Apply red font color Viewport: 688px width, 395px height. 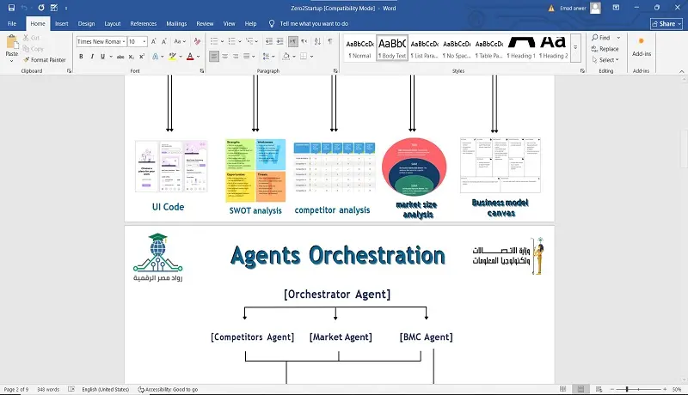click(190, 57)
